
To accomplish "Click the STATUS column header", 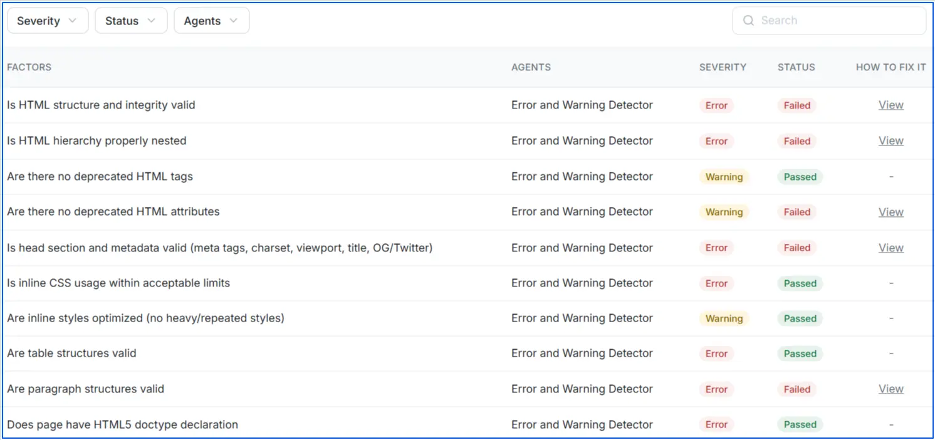I will point(796,67).
